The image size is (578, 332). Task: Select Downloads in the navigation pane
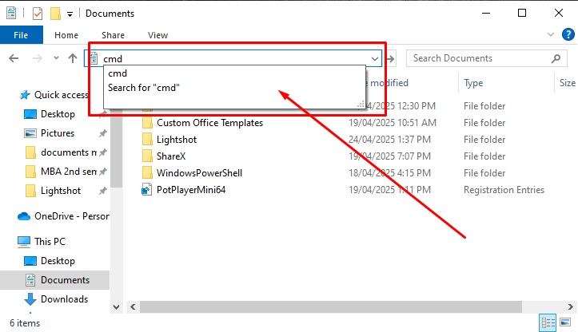click(x=64, y=299)
